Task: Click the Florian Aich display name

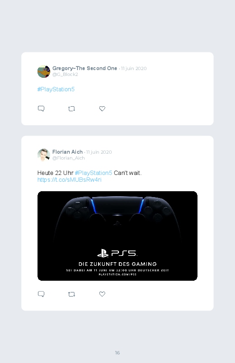Action: click(67, 152)
